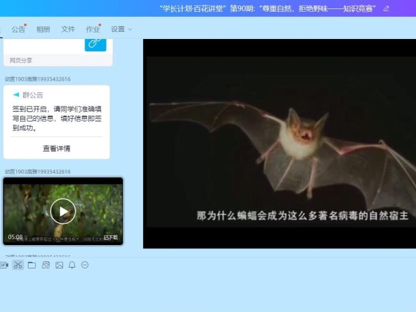This screenshot has width=416, height=312.
Task: Open the folder file-send icon
Action: pos(32,265)
